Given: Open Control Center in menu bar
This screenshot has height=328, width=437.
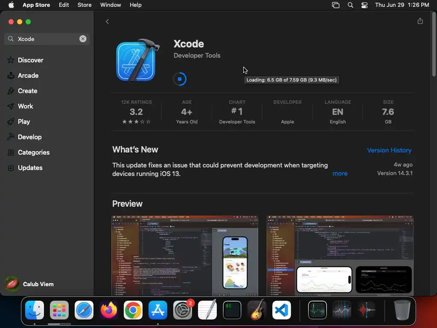Looking at the screenshot, I should pos(364,5).
